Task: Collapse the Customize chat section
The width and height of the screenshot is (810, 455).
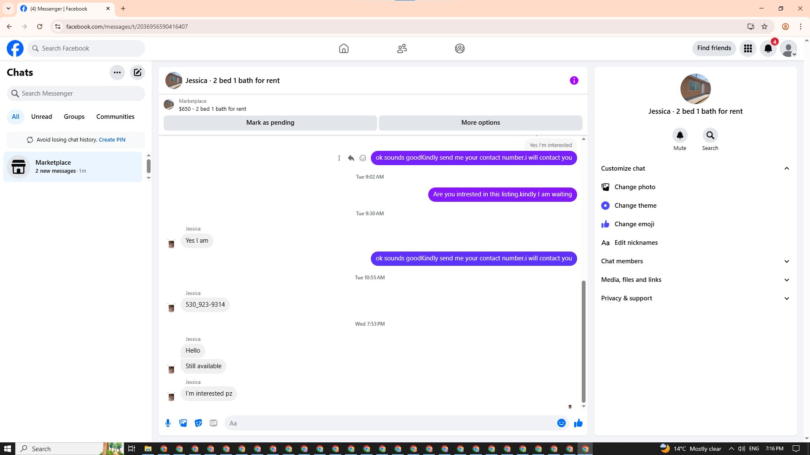Action: 786,169
